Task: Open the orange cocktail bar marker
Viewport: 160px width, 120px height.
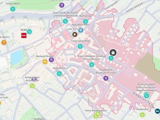Action: tap(4, 43)
